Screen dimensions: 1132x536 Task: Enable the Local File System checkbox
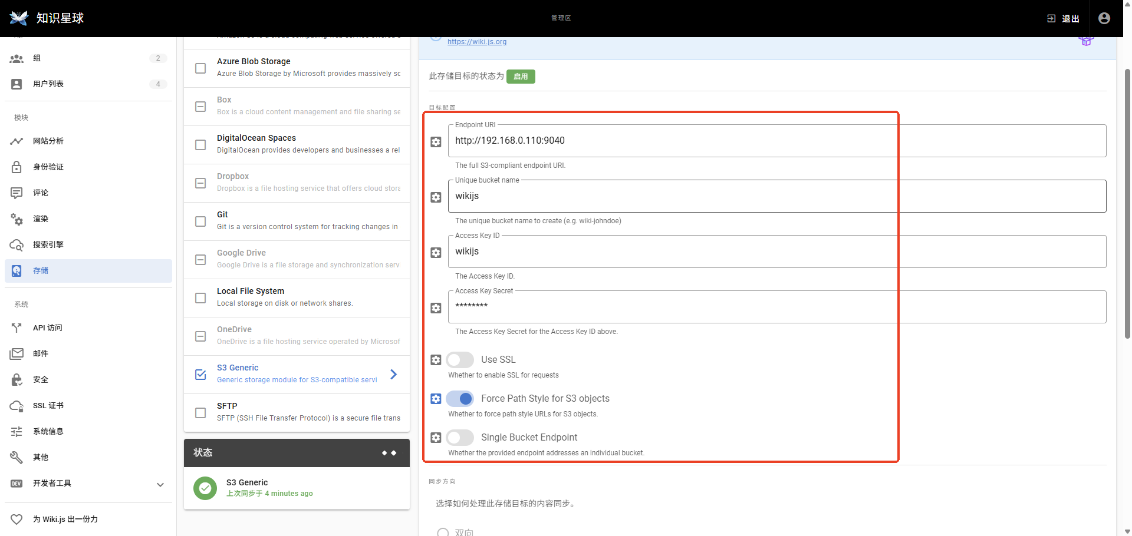[x=200, y=298]
